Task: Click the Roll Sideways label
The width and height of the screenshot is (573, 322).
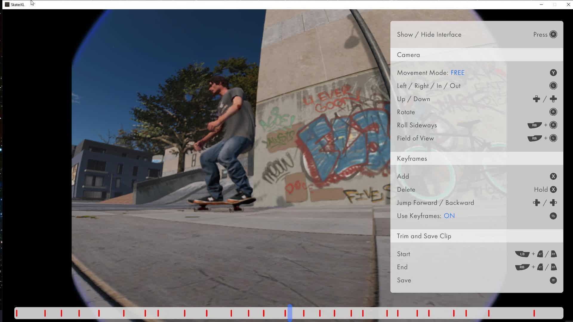Action: point(417,125)
